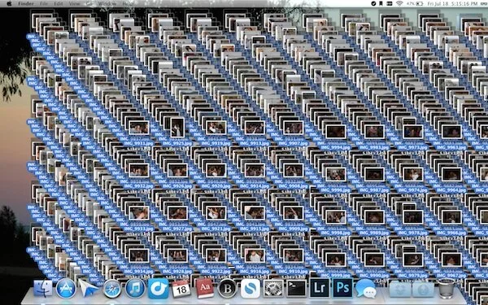
Task: Launch the black circular B app
Action: (x=228, y=289)
